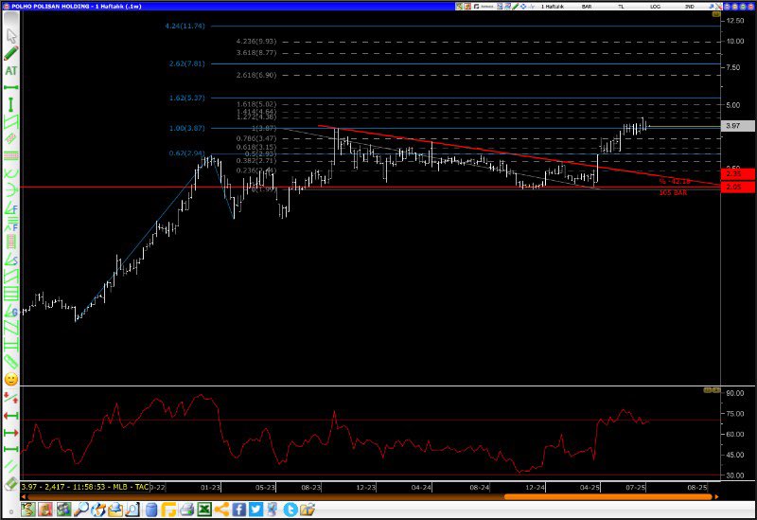Select the vertical striped bands tool
This screenshot has width=757, height=520.
coord(11,242)
